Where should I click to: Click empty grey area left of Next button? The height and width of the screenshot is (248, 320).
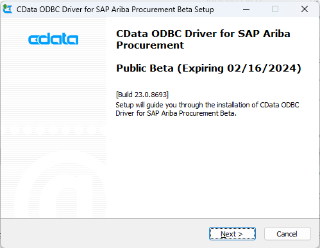point(105,233)
